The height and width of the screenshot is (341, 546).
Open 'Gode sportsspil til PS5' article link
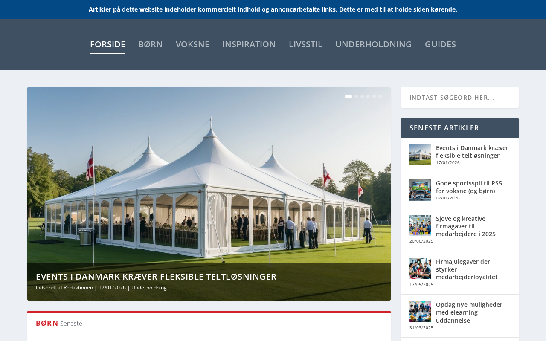coord(469,187)
